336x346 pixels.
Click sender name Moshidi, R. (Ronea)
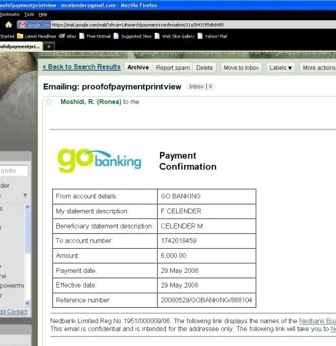(91, 102)
